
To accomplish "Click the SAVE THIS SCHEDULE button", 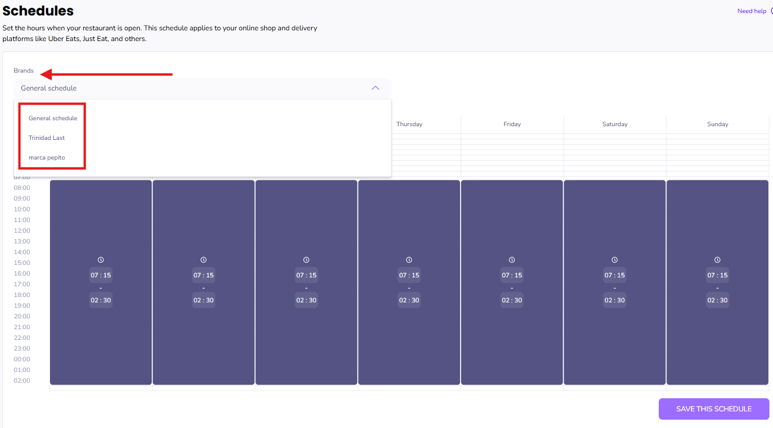I will [x=713, y=409].
